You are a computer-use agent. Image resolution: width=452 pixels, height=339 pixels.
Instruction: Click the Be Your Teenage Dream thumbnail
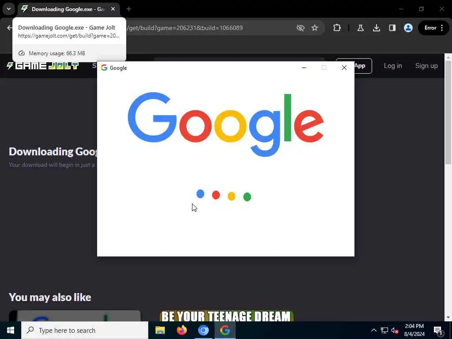pos(226,316)
